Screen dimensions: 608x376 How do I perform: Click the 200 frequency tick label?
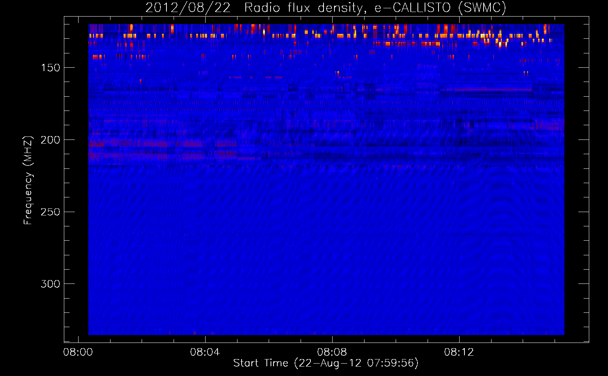point(50,140)
